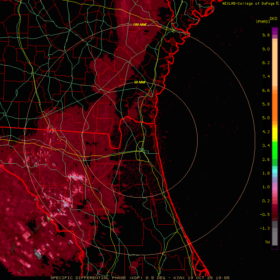Click the 100 NMI range ring label

coord(140,25)
